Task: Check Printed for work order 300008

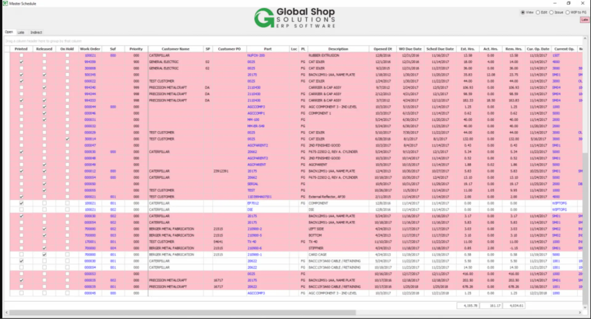Action: click(21, 68)
